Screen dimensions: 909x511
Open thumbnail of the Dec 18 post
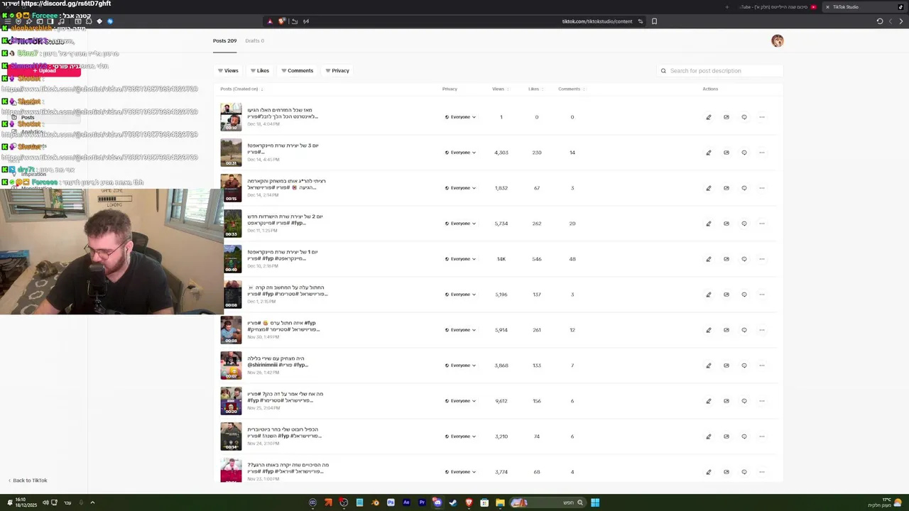click(x=231, y=117)
